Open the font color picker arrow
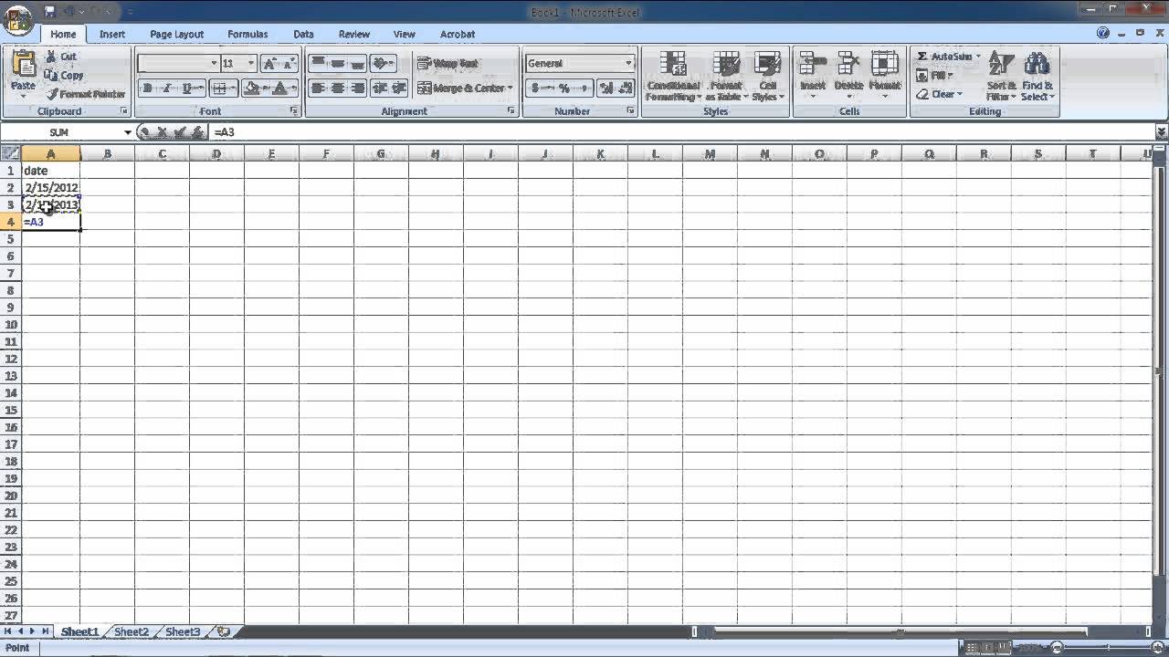This screenshot has width=1169, height=657. [293, 89]
